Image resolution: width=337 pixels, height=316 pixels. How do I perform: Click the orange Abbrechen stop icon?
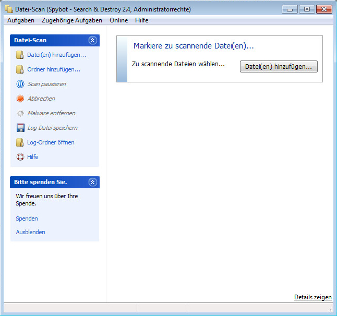tap(20, 99)
